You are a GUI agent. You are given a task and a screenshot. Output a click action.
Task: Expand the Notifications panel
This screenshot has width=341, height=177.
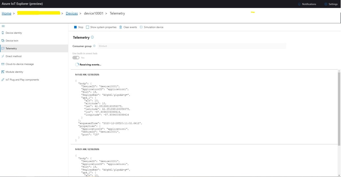(x=307, y=4)
